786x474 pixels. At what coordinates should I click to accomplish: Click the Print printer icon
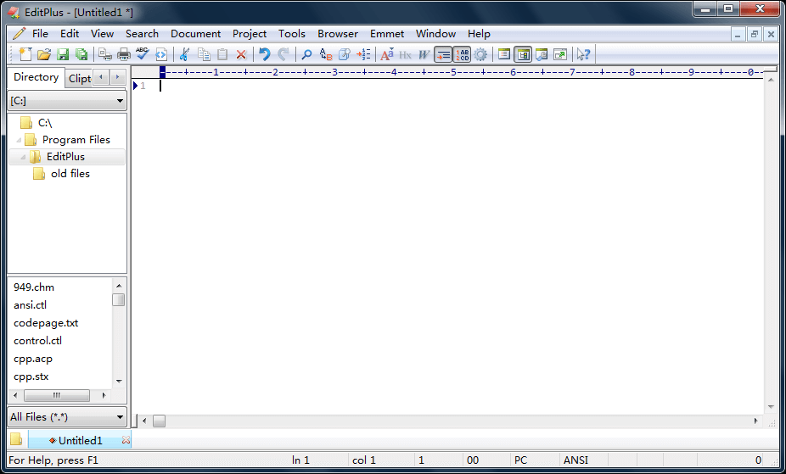[x=123, y=54]
